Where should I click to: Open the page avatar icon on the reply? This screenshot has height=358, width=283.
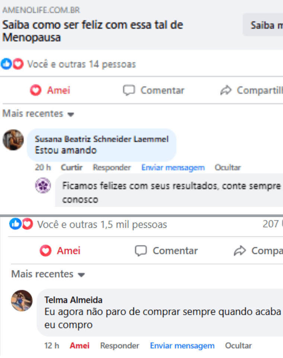[x=43, y=185]
